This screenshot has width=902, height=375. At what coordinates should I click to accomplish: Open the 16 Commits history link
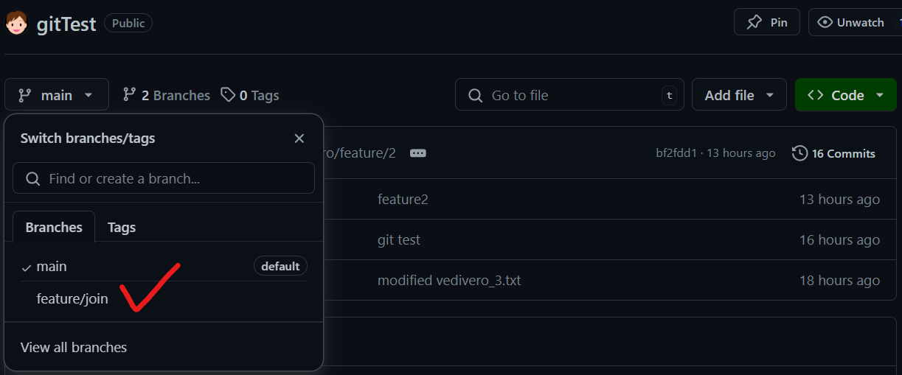[x=843, y=153]
